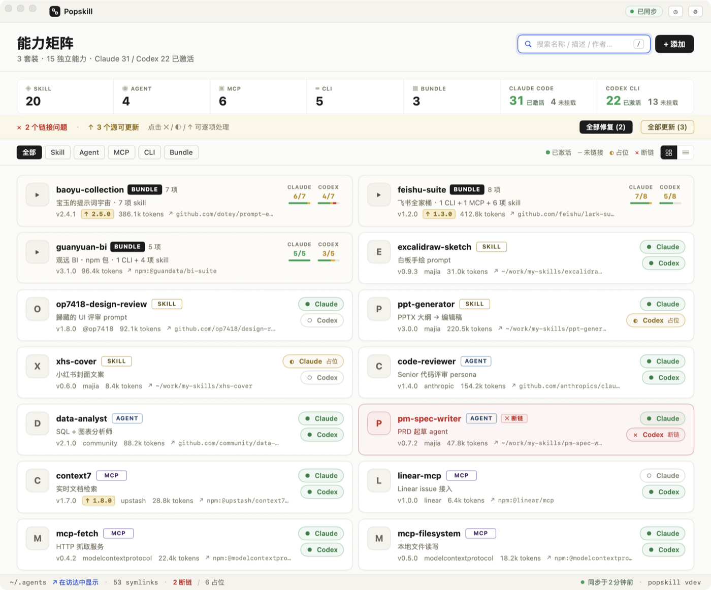Click feishu-suite Codex 5/8 progress bar
The image size is (711, 590).
coord(670,203)
